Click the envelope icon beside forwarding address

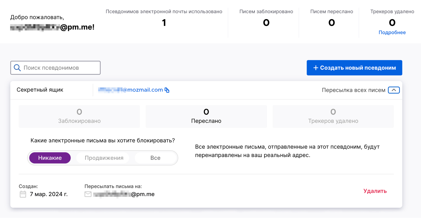click(x=88, y=194)
